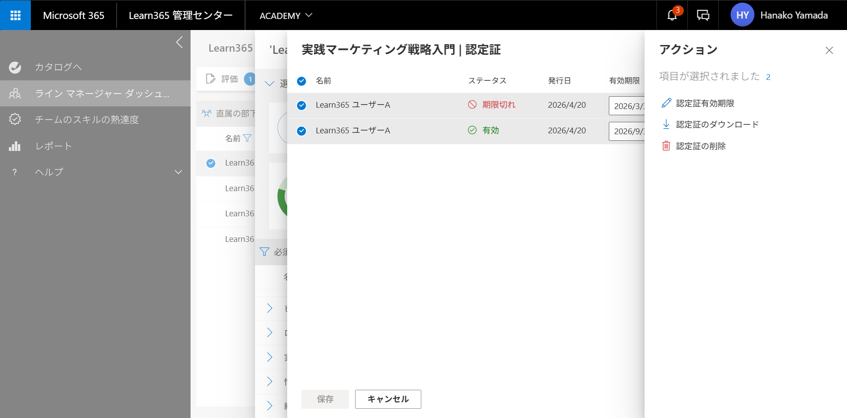
Task: Click the ステータス column header
Action: point(487,81)
